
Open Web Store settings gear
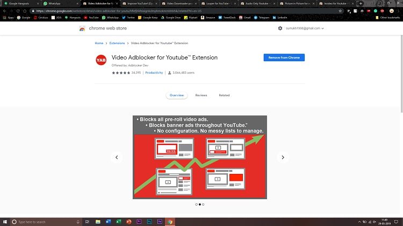[280, 28]
